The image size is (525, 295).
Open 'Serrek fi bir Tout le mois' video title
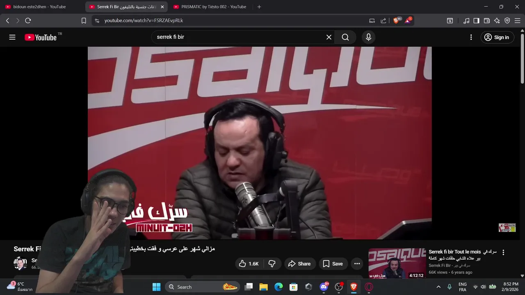pyautogui.click(x=462, y=255)
